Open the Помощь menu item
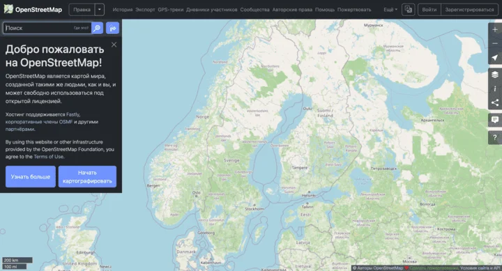502x271 pixels. pos(325,10)
